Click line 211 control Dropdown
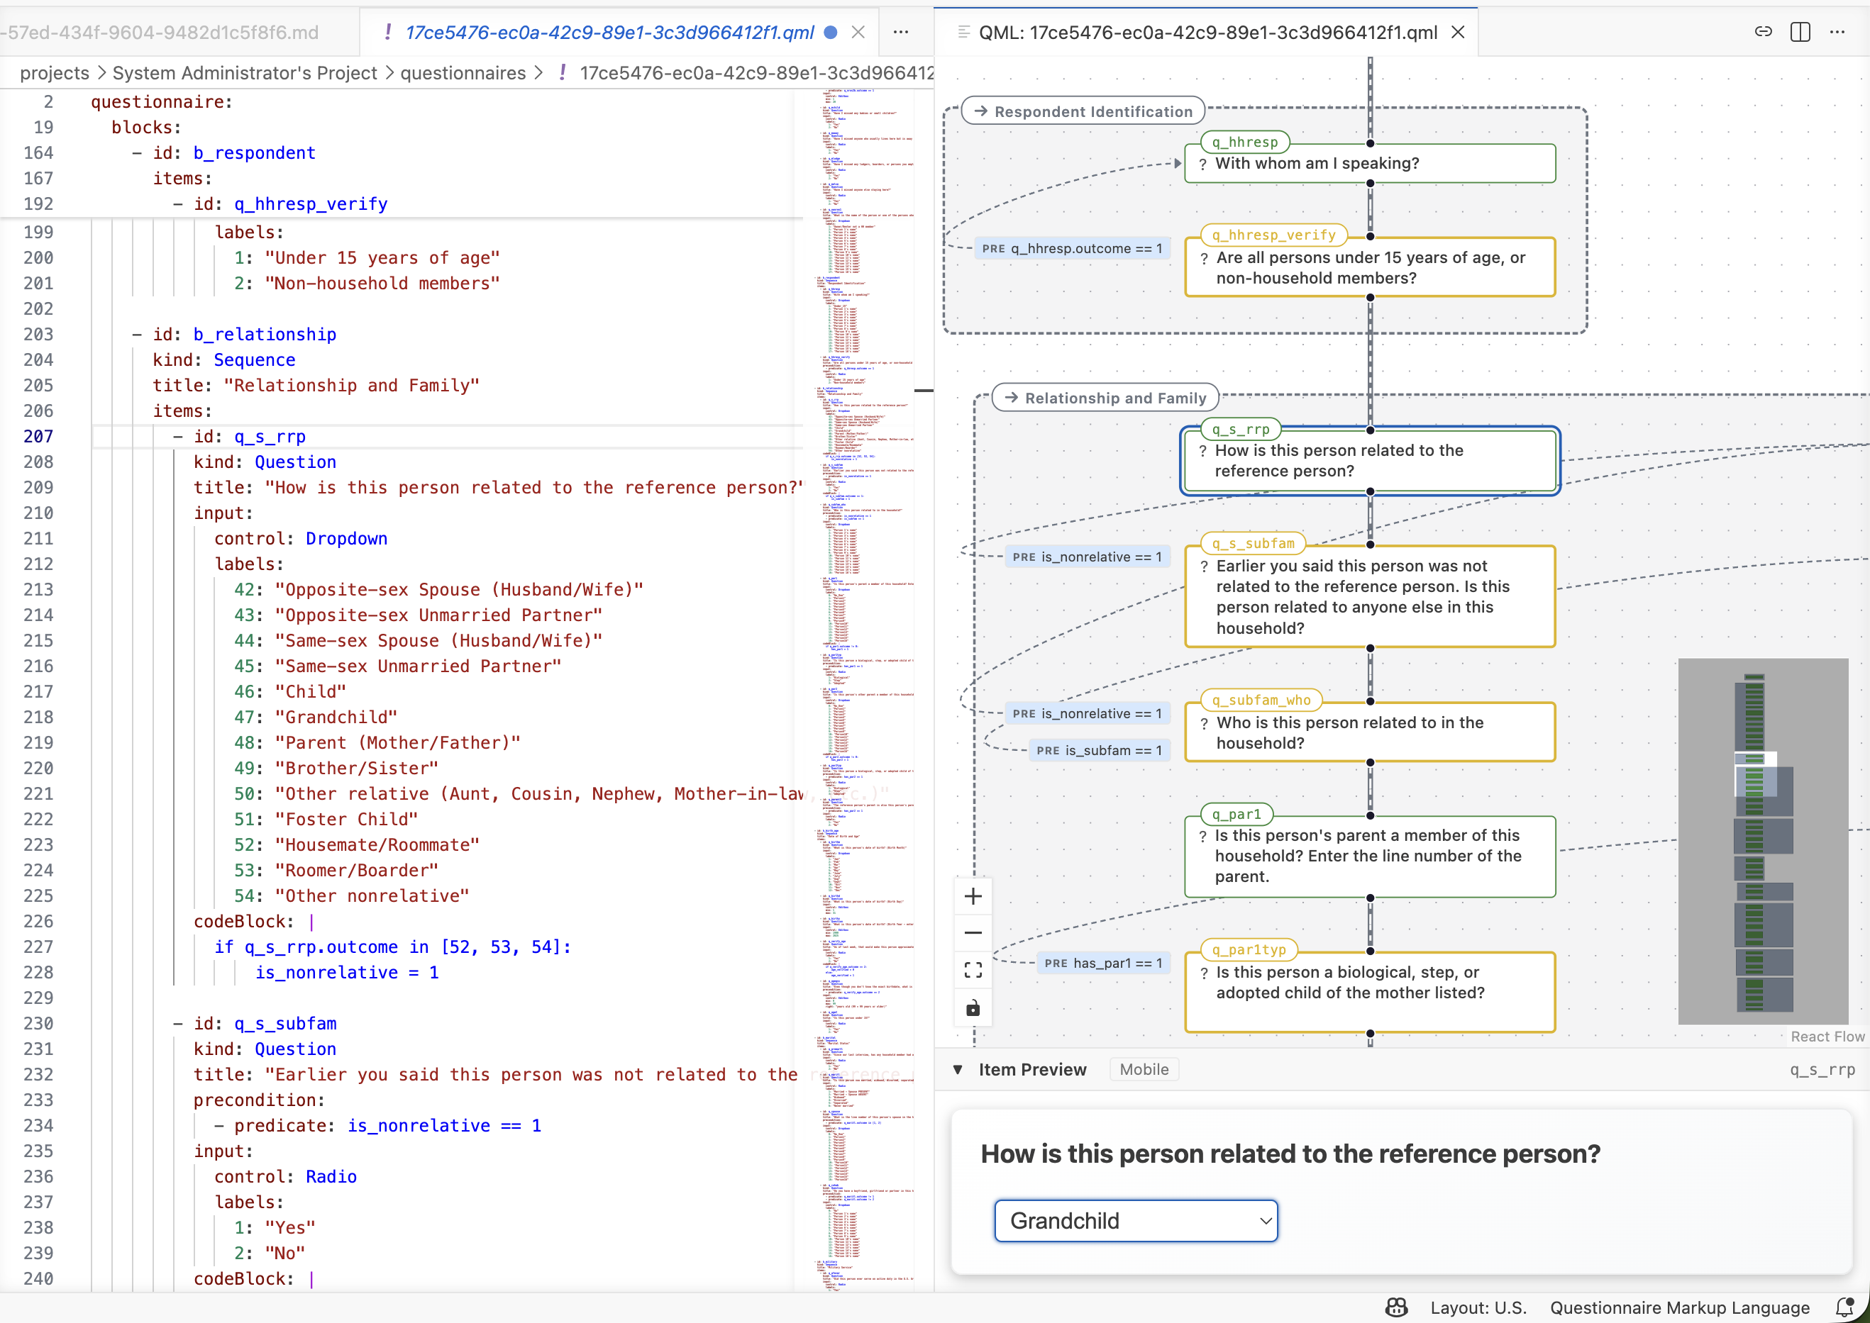 click(x=301, y=538)
